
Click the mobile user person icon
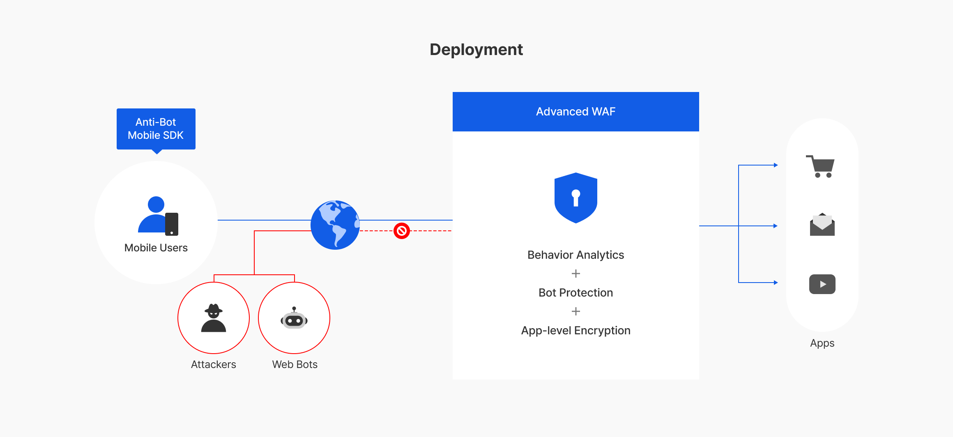click(157, 216)
